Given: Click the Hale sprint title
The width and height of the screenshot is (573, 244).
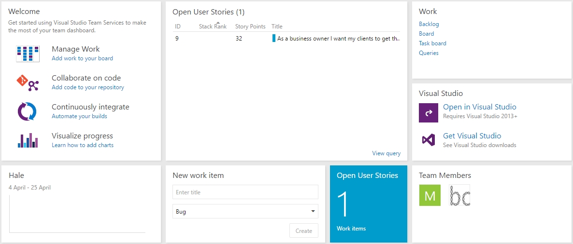Looking at the screenshot, I should pos(16,176).
